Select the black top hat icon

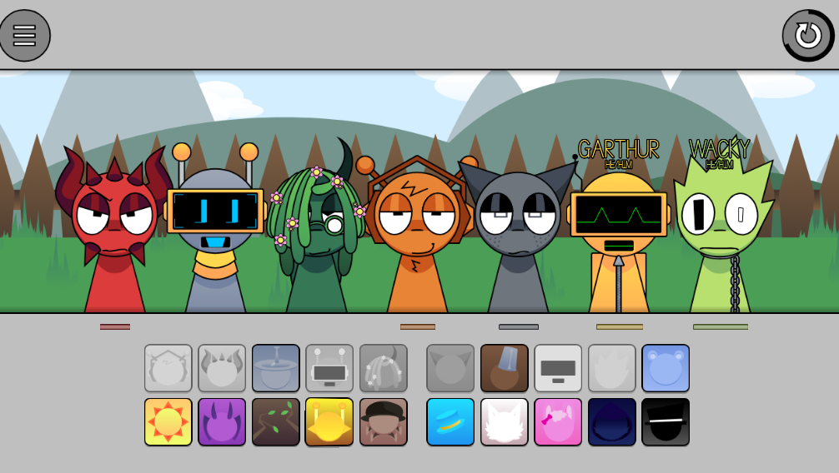click(x=666, y=421)
